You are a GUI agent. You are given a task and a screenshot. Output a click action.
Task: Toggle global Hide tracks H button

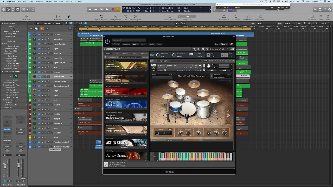coord(42,28)
